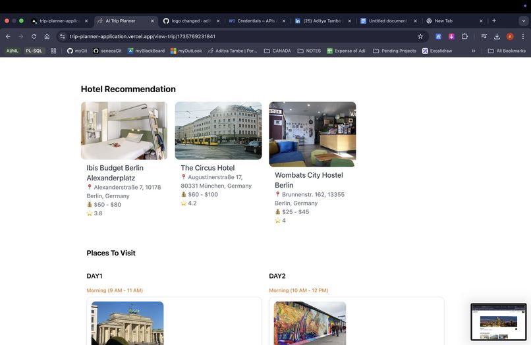
Task: Open the Chrome three-dot menu
Action: tap(523, 37)
